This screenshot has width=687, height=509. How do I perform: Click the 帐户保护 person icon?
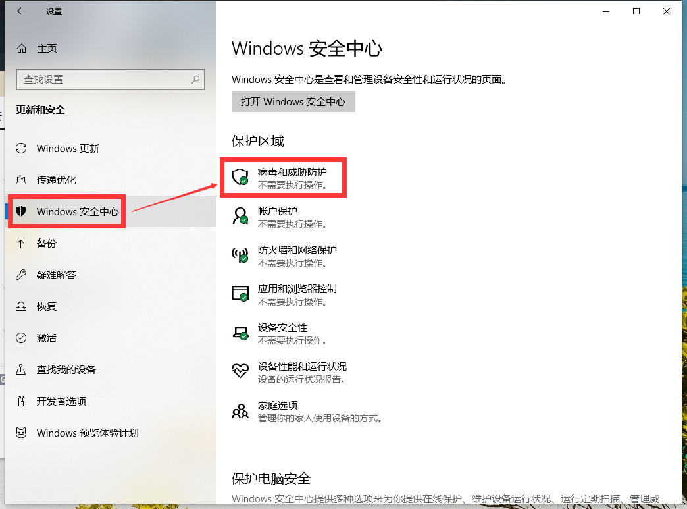tap(240, 216)
